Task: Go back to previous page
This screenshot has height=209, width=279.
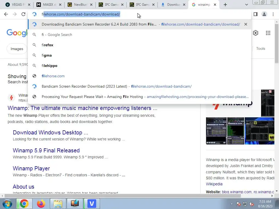Action: 6,14
